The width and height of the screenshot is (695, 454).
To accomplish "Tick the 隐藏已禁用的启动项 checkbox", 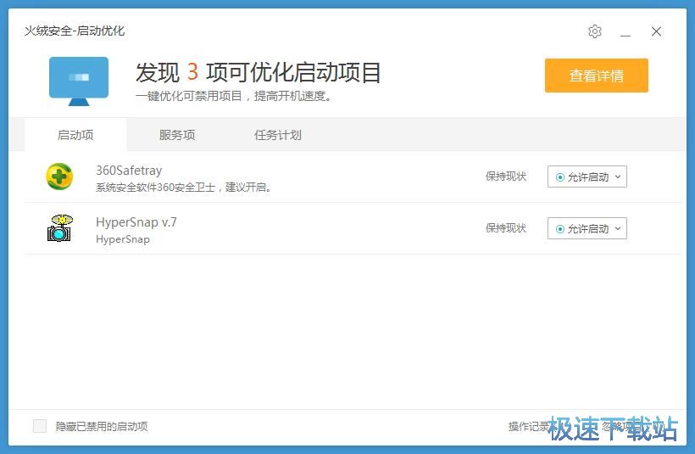I will [40, 426].
